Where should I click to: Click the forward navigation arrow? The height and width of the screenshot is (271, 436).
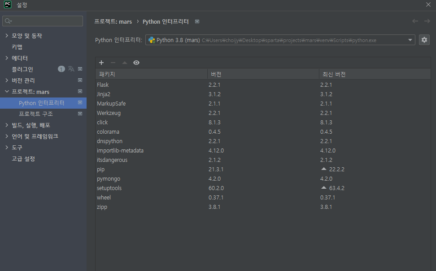pyautogui.click(x=427, y=21)
